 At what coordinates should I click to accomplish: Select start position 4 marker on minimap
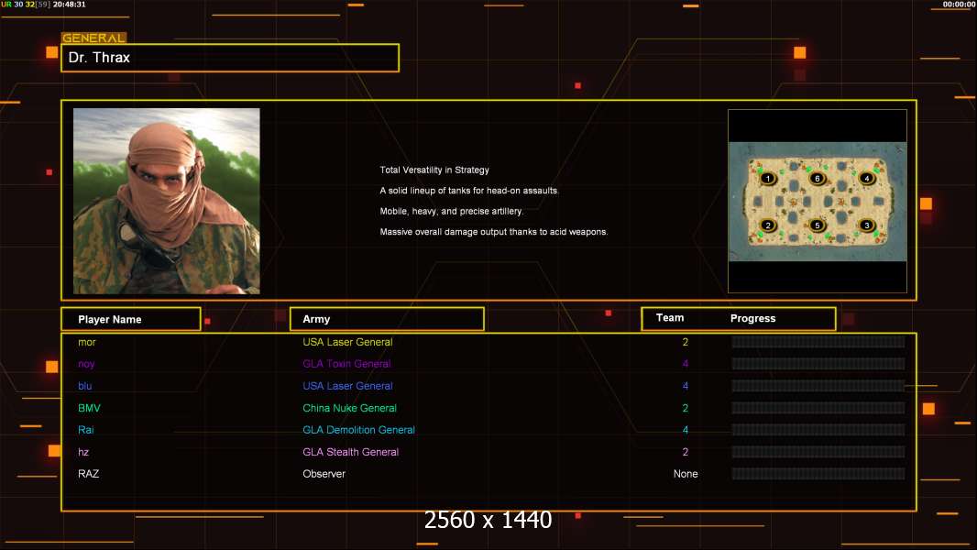click(x=865, y=178)
